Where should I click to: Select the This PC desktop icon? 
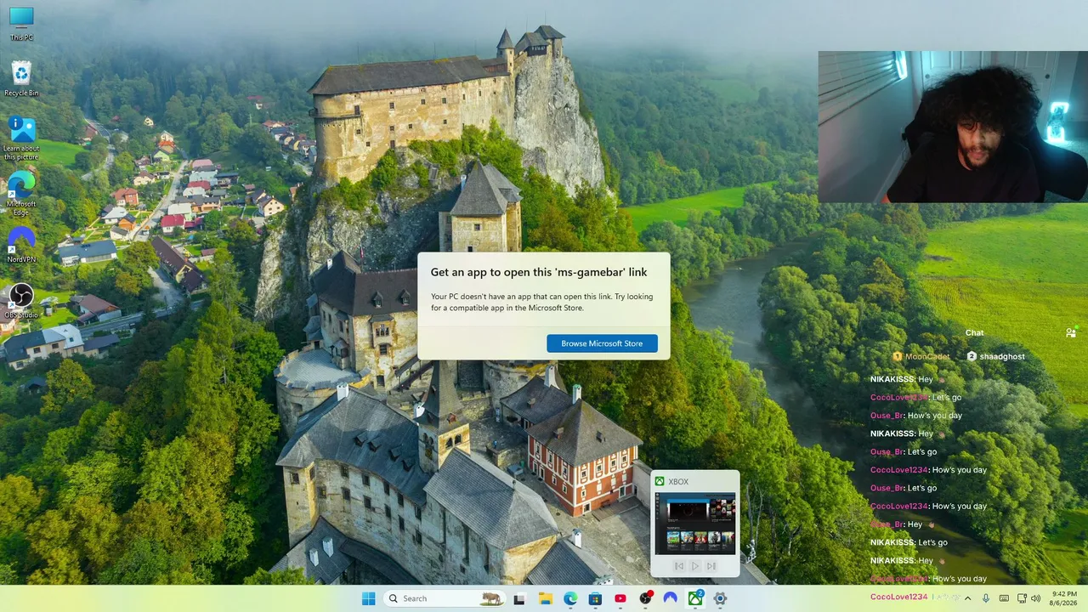coord(21,24)
